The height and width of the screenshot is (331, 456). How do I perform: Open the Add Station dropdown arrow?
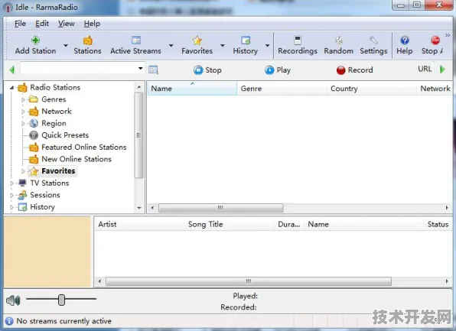click(x=66, y=45)
